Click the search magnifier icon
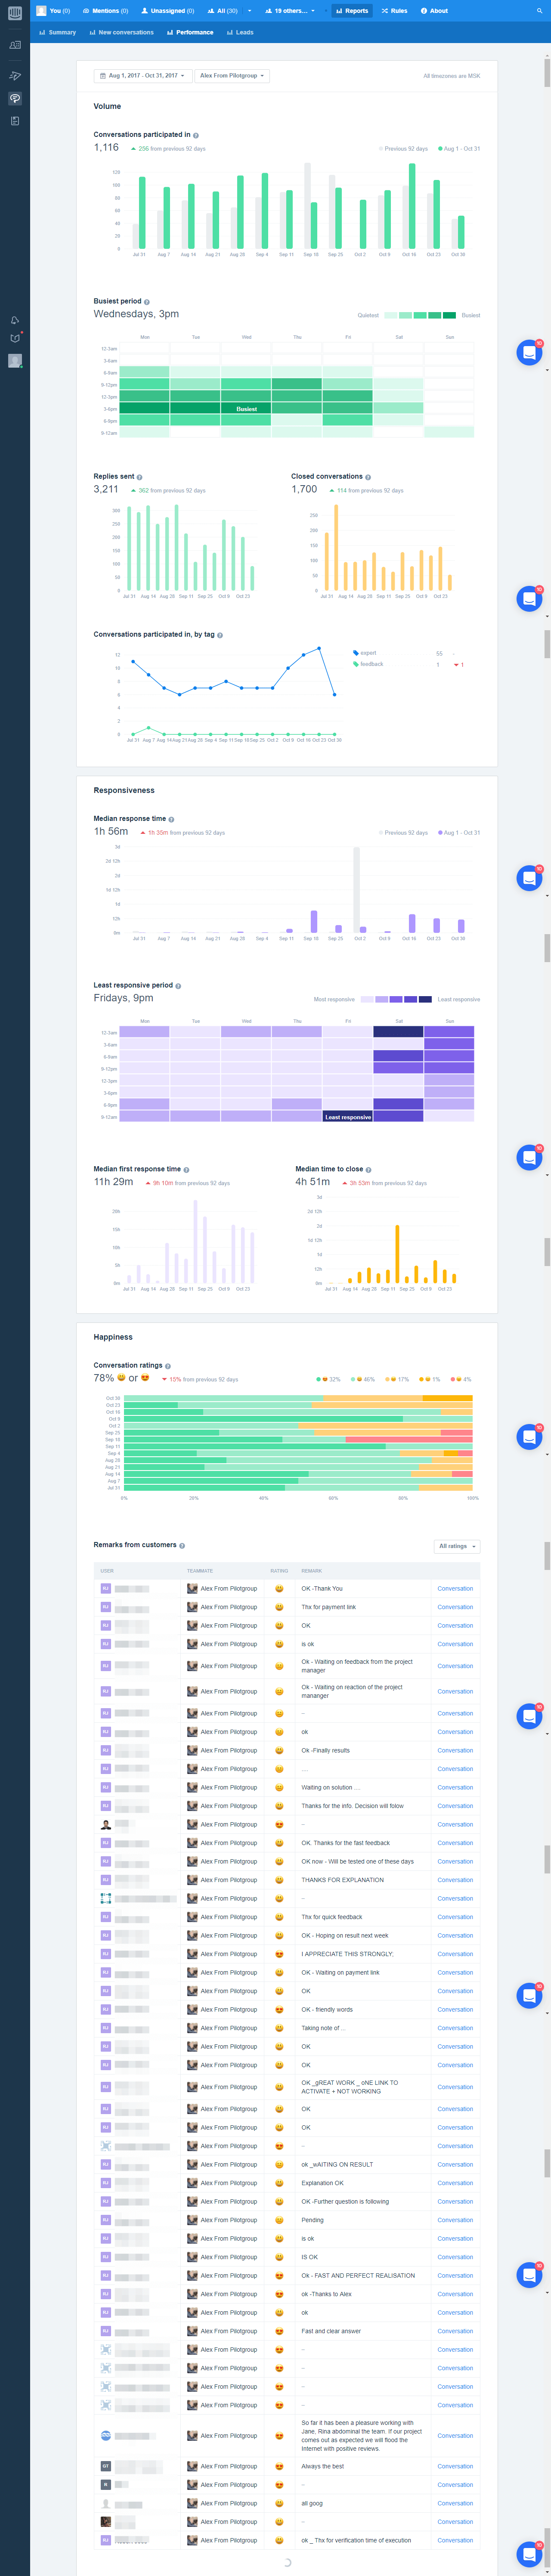This screenshot has width=551, height=2576. click(539, 11)
